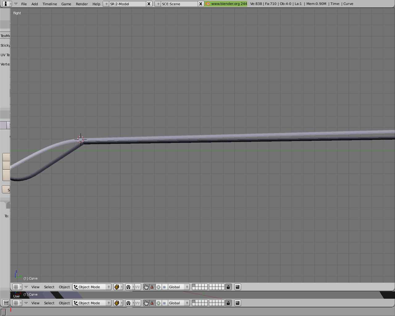Open pivot point selector in Right view header
395x316 pixels.
point(130,287)
